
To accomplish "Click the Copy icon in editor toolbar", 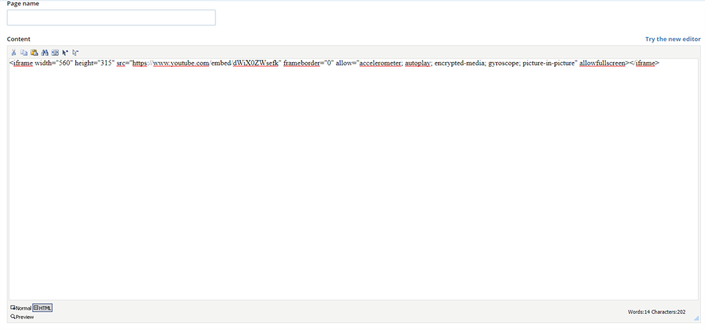I will (x=24, y=52).
